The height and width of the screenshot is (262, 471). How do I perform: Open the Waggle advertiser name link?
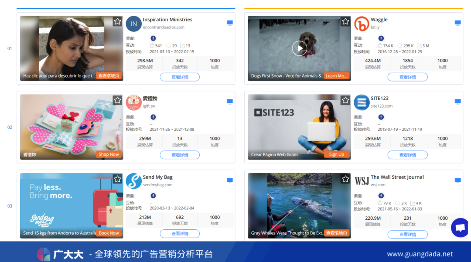(379, 20)
